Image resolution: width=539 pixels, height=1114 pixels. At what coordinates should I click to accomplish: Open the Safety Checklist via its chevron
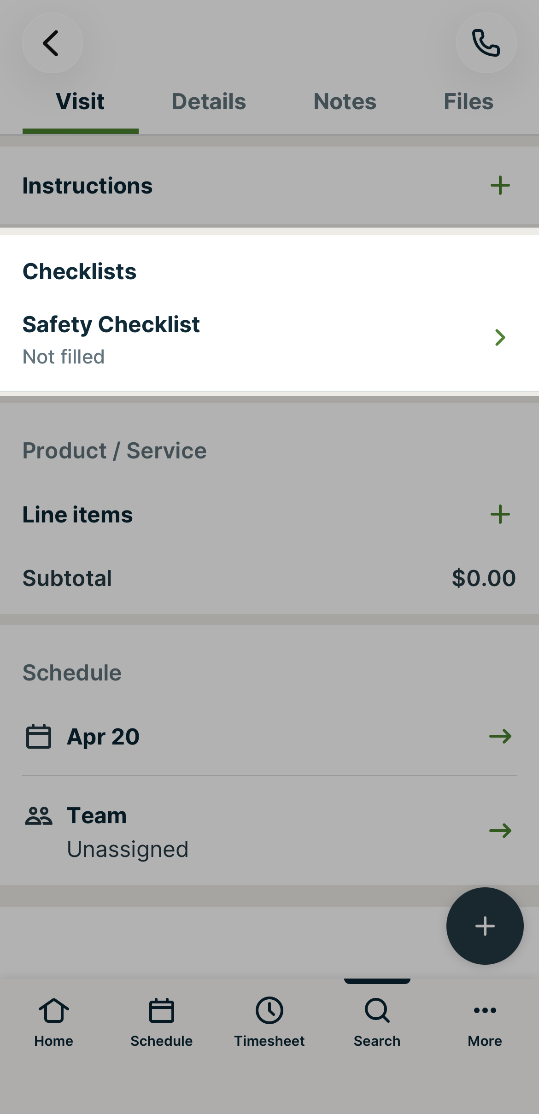(500, 338)
